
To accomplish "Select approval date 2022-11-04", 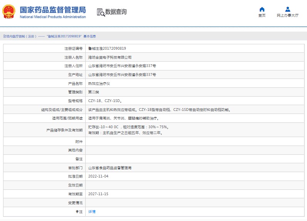I will click(98, 176).
